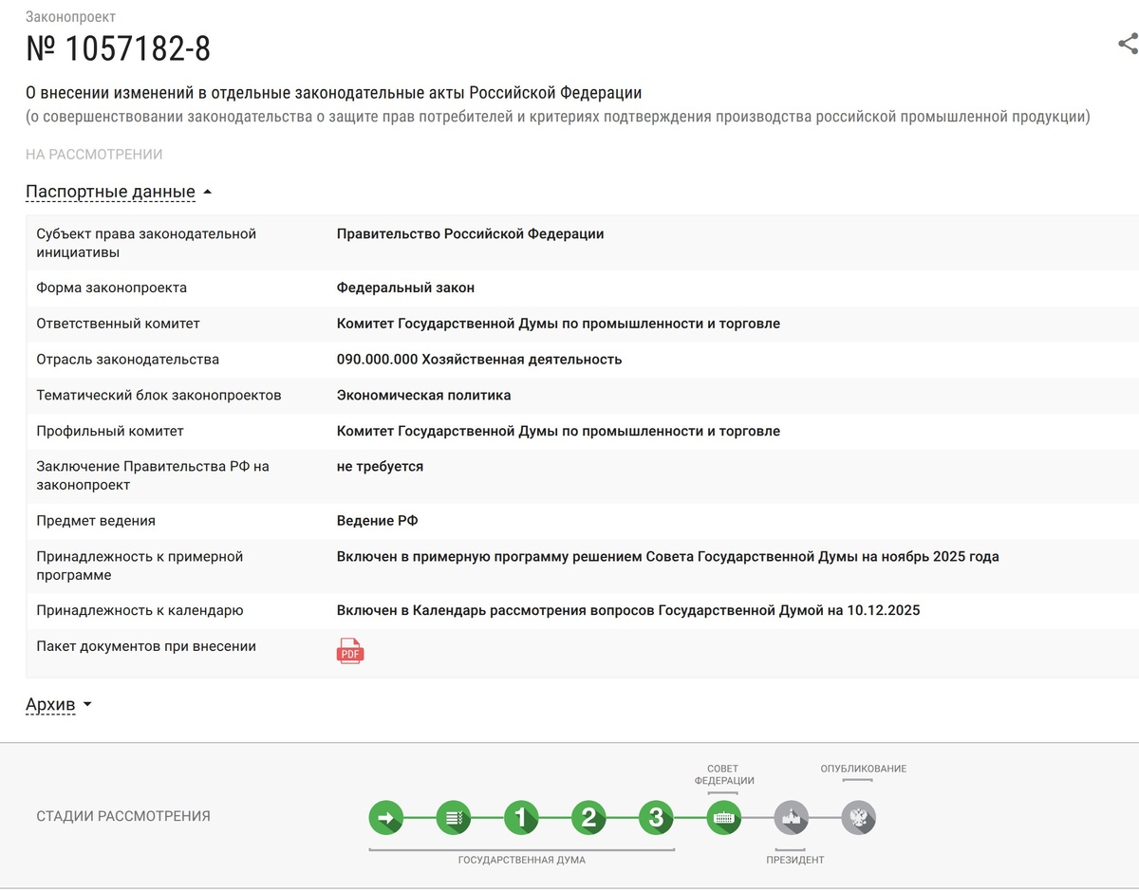
Task: Select the publication coat of arms stage icon
Action: pos(859,817)
